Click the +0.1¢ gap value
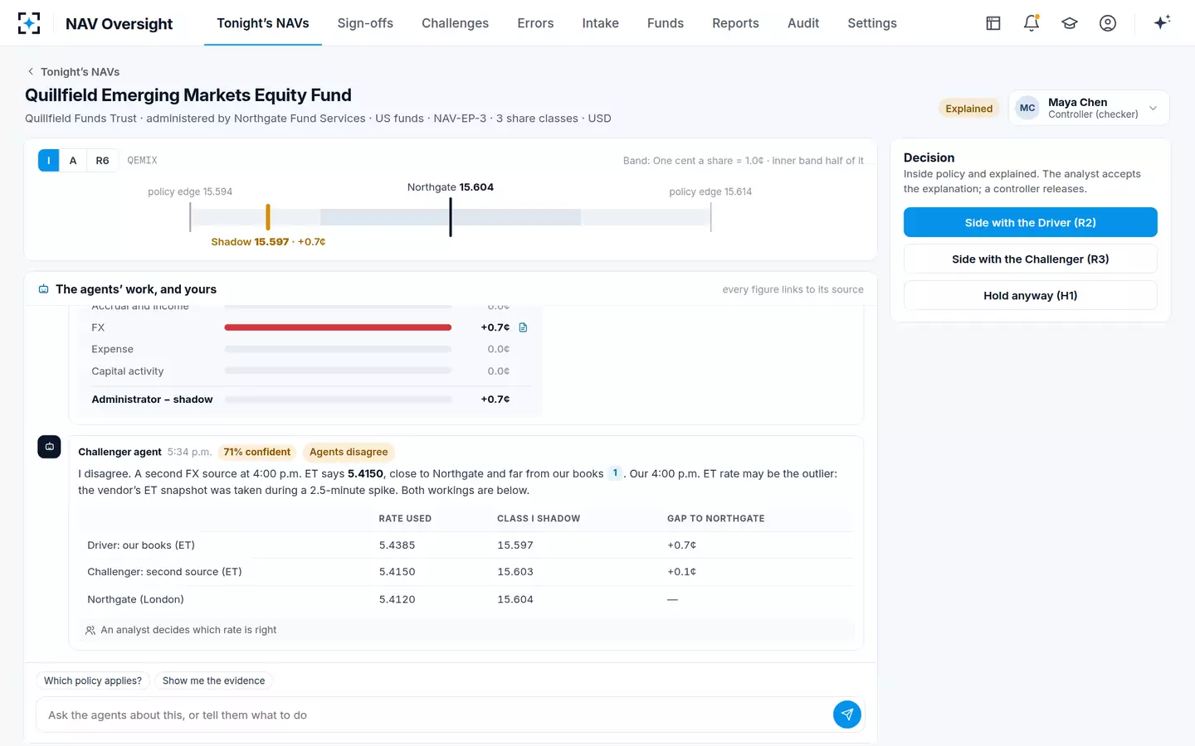 click(x=681, y=572)
